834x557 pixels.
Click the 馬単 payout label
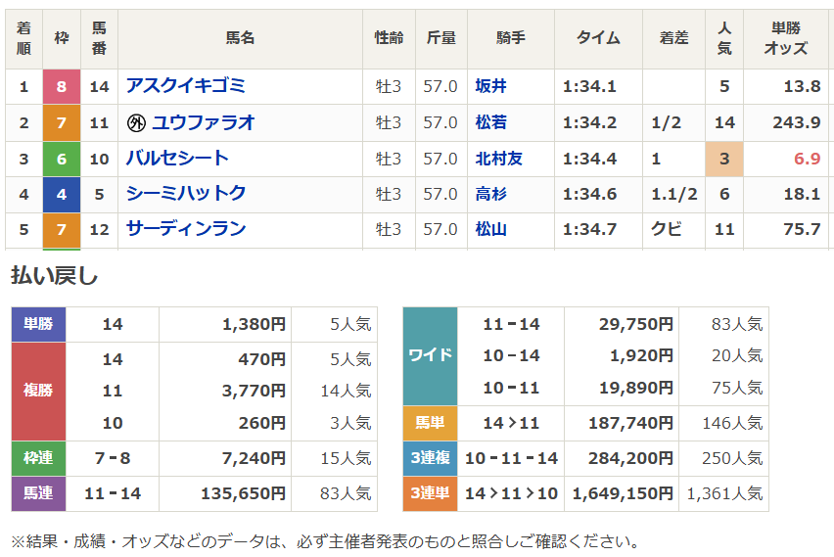(x=430, y=423)
